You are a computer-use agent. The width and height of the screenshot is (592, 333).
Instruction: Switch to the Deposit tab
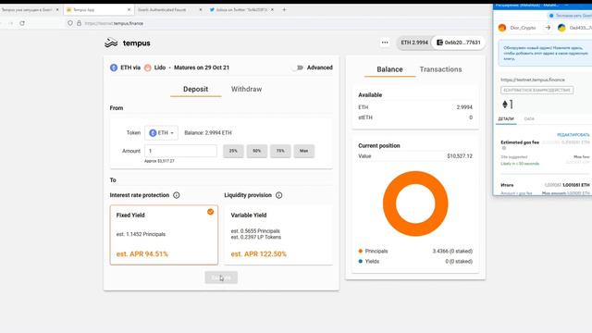[195, 89]
